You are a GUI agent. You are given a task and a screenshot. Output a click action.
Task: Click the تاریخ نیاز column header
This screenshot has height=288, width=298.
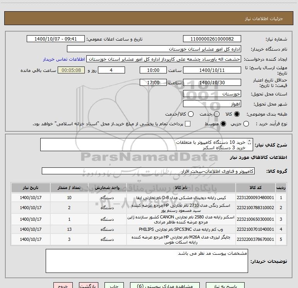tap(31, 187)
